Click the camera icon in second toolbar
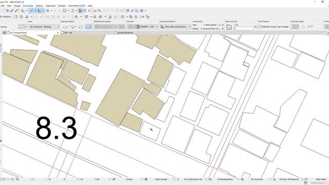 122,17
